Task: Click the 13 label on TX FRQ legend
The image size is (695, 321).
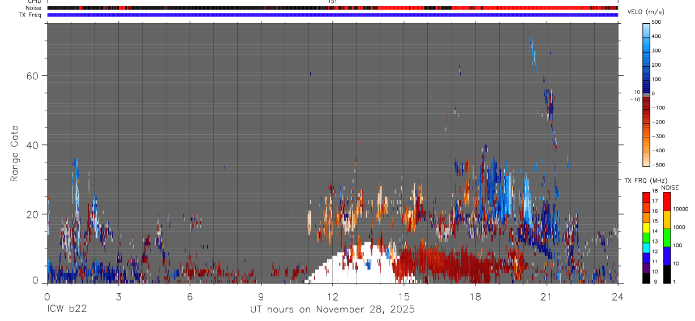Action: pyautogui.click(x=655, y=241)
